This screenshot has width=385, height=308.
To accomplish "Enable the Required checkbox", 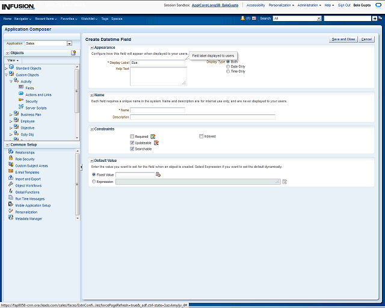I will [x=132, y=137].
